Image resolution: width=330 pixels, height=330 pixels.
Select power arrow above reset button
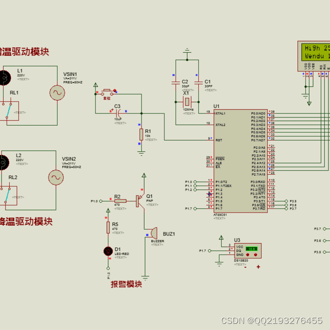point(96,85)
